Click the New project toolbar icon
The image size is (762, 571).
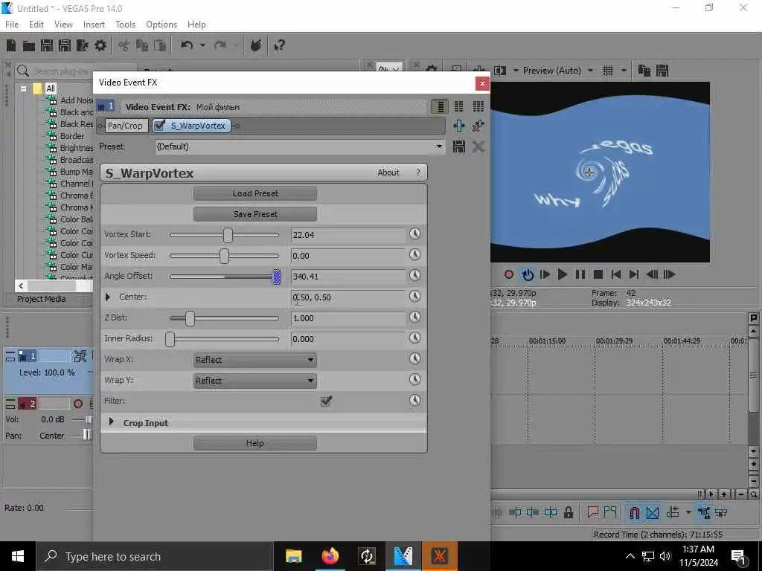click(10, 45)
